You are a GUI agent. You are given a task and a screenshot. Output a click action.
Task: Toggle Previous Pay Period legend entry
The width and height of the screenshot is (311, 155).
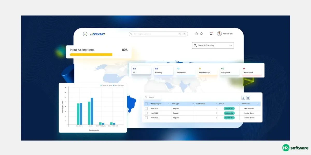(106, 85)
